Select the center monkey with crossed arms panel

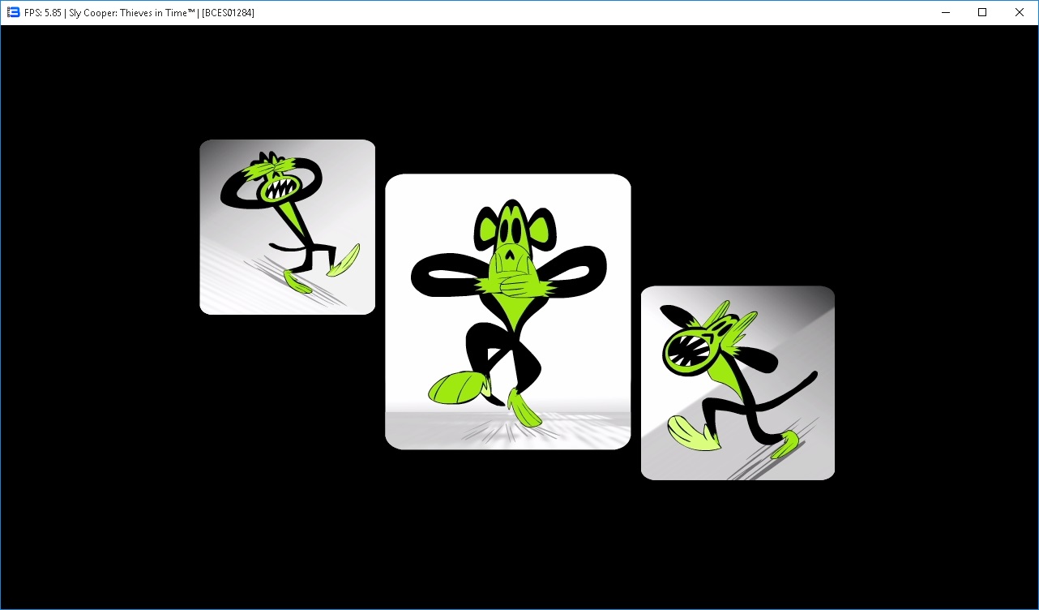click(507, 311)
